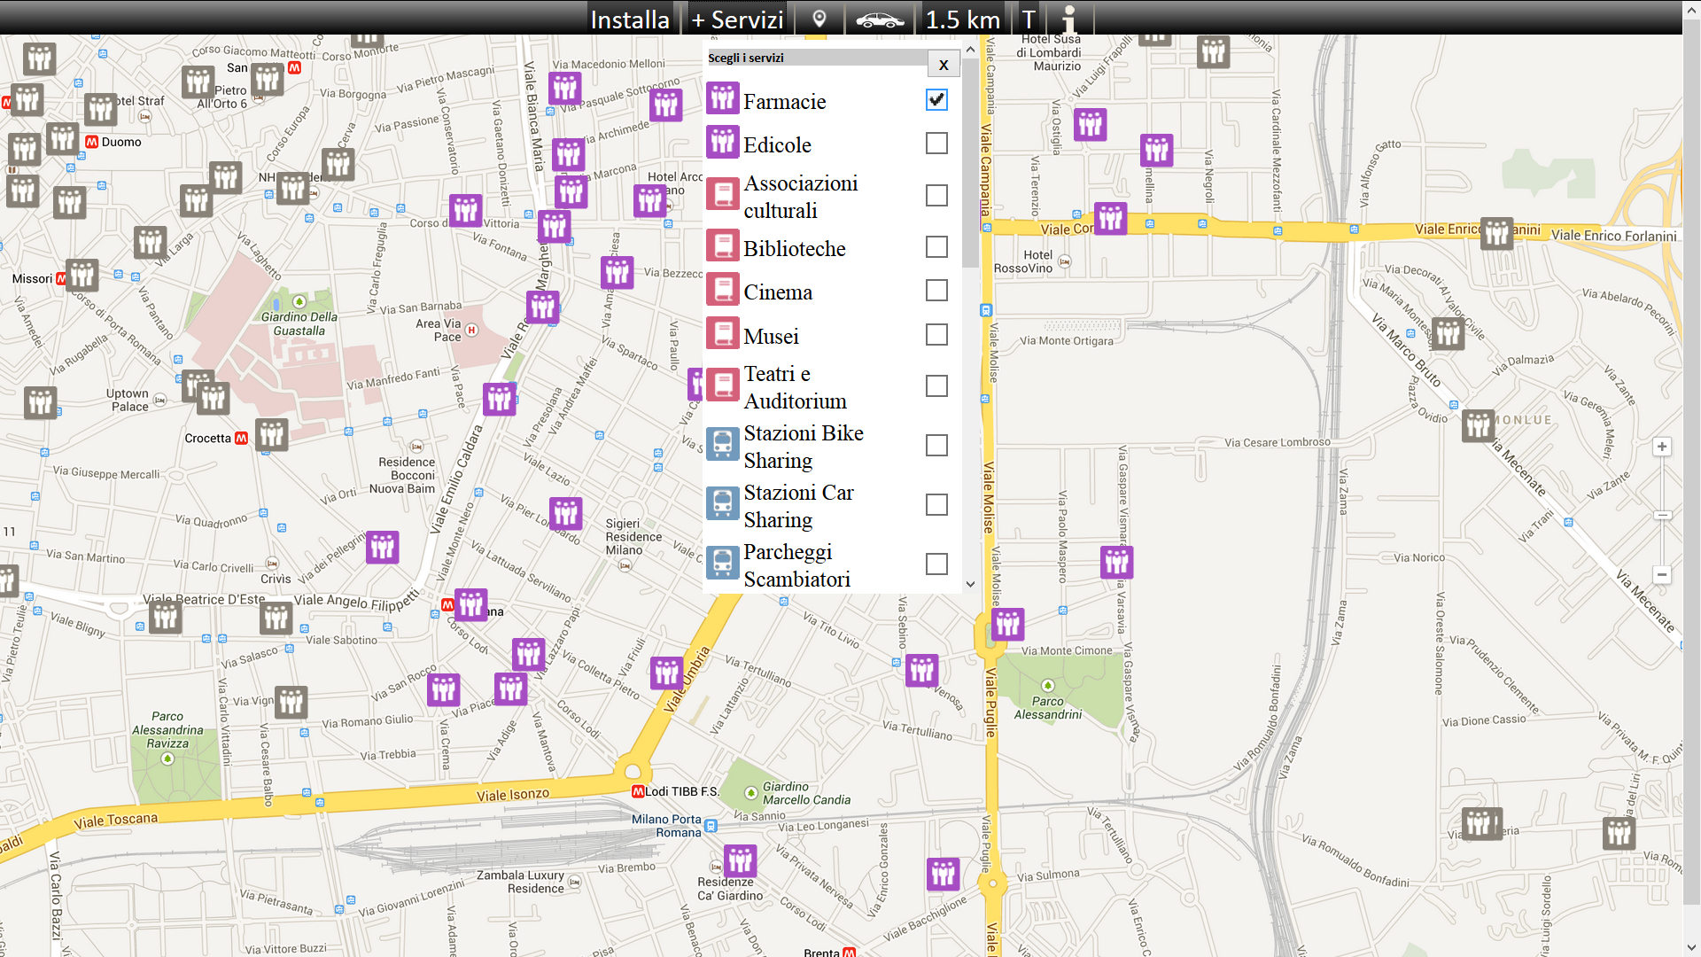Screen dimensions: 1701x957
Task: Click the Installa button
Action: coord(630,19)
